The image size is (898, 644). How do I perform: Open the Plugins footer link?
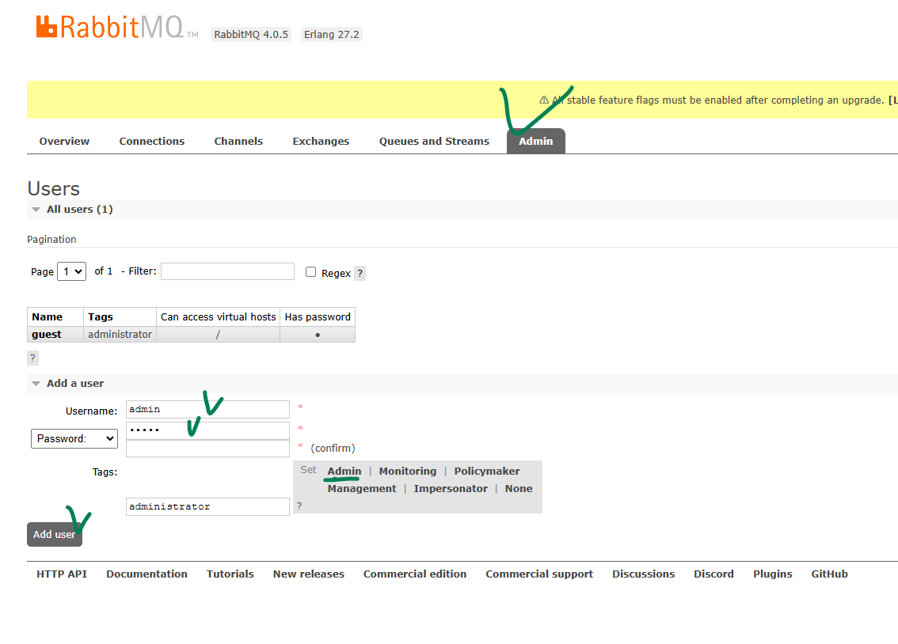click(x=773, y=574)
